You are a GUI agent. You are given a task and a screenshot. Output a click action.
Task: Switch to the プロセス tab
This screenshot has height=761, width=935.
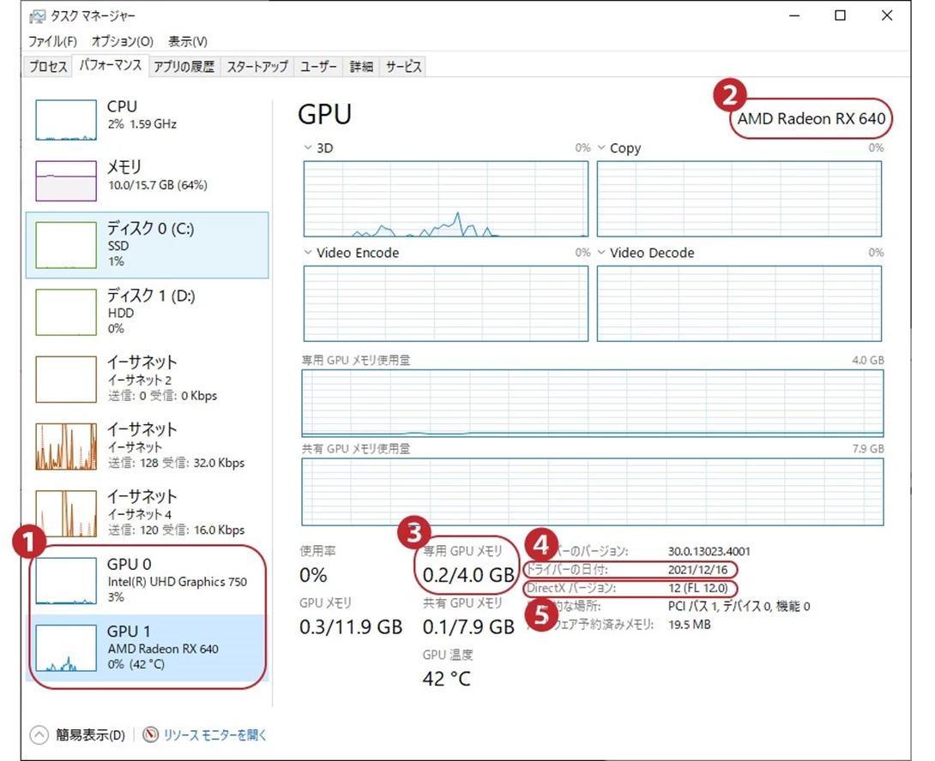click(47, 66)
